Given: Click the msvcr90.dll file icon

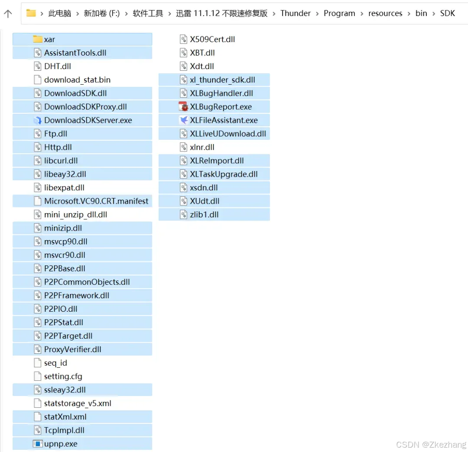Looking at the screenshot, I should pyautogui.click(x=38, y=255).
